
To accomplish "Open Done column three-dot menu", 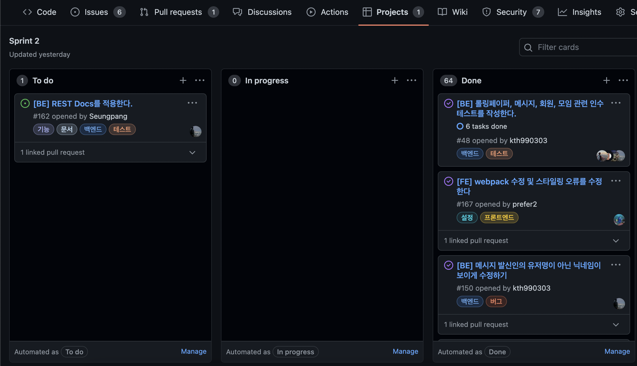I will point(623,81).
